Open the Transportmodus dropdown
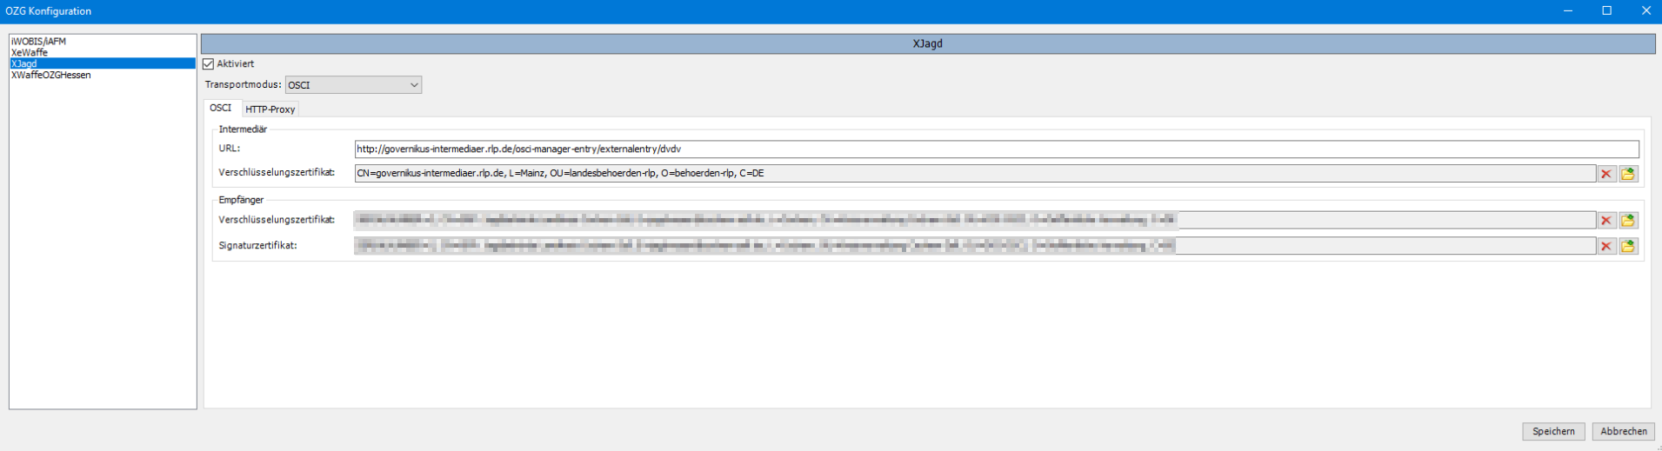Viewport: 1662px width, 451px height. point(353,85)
